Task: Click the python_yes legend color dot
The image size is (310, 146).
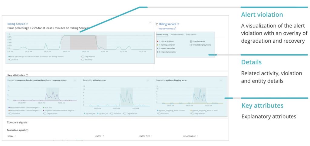Action: pos(85,114)
